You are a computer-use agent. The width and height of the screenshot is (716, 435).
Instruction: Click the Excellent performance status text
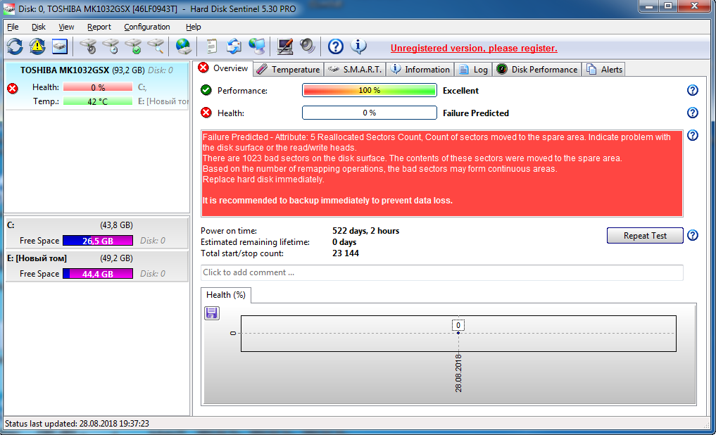pos(460,91)
